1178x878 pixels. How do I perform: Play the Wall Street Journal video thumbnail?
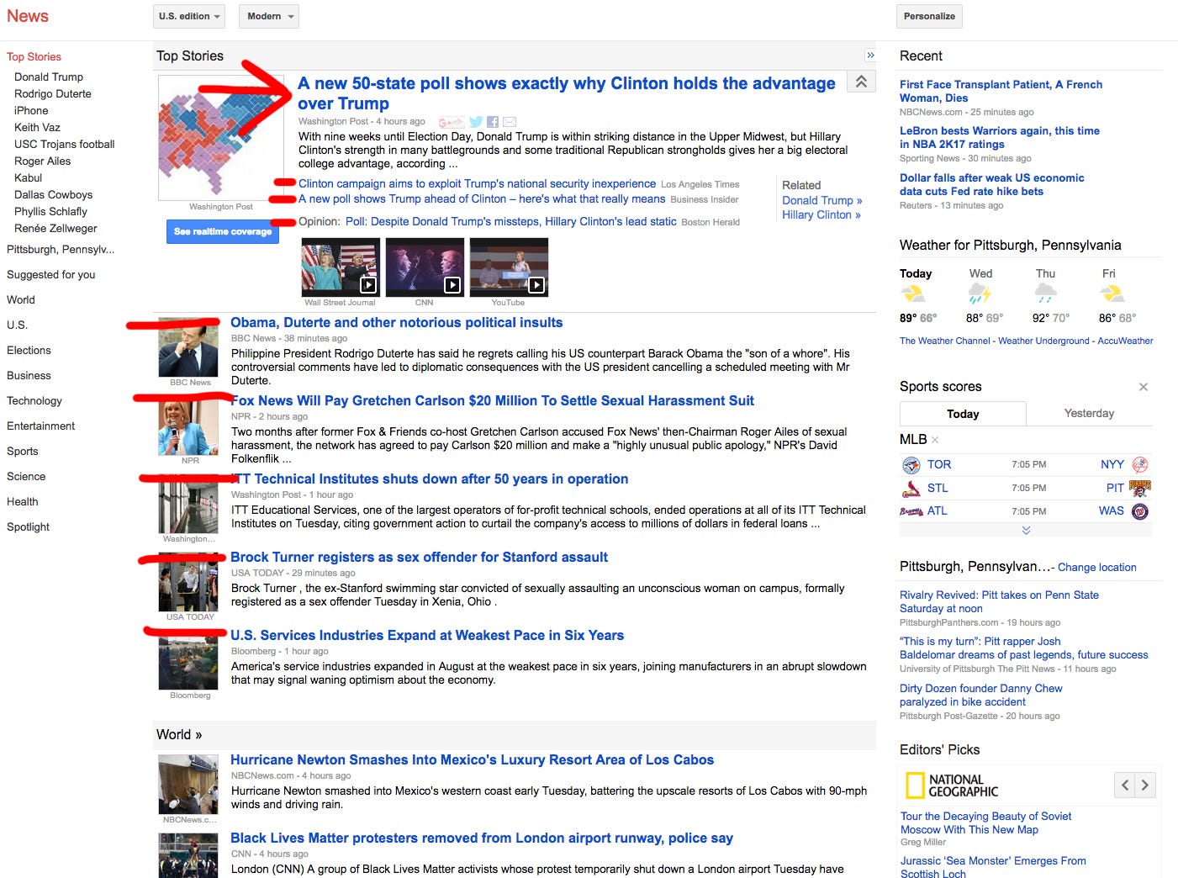click(340, 267)
